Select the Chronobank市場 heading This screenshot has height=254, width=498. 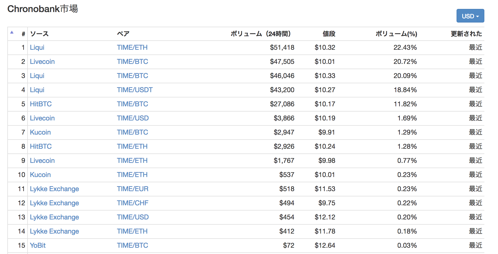(x=43, y=9)
